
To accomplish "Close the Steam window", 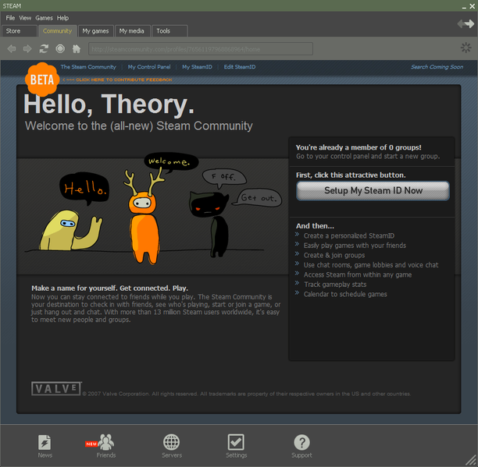I will [473, 6].
